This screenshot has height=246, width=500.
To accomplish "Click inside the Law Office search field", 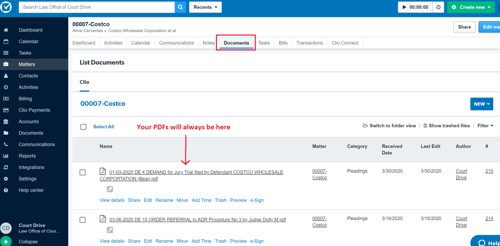I will (x=97, y=7).
